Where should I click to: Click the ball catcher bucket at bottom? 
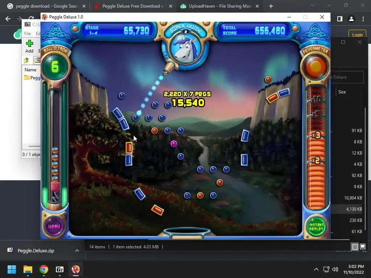coord(187,232)
